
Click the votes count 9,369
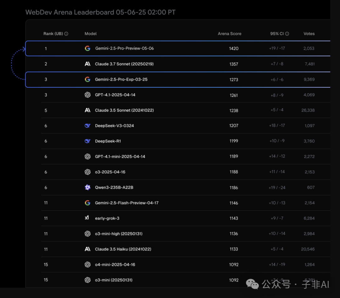[x=309, y=80]
